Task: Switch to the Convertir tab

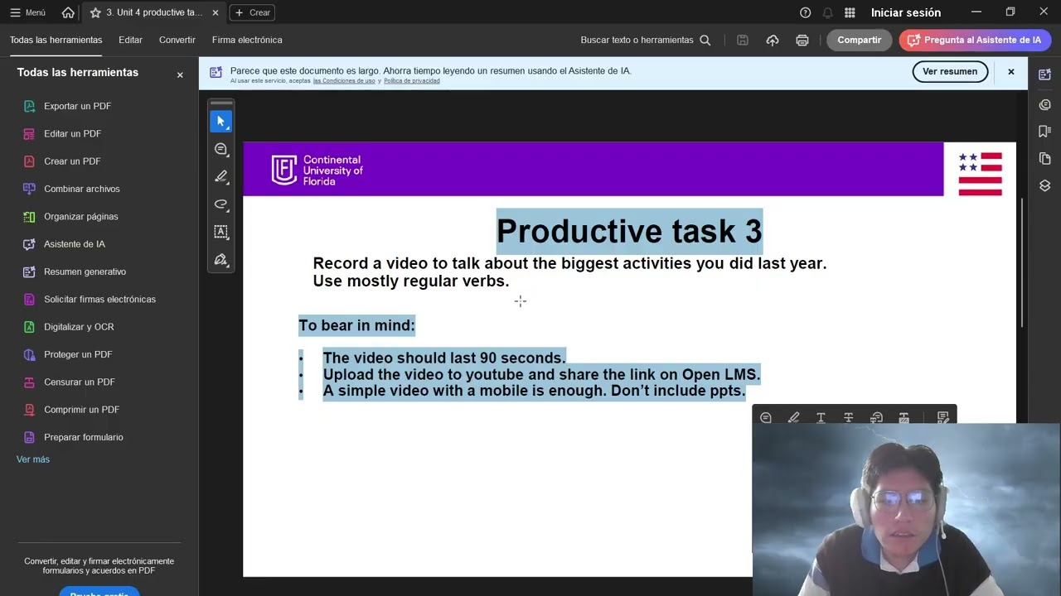Action: 177,40
